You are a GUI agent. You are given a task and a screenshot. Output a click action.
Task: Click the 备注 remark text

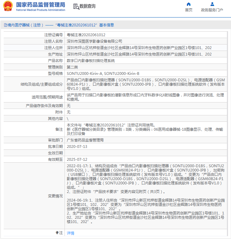(145, 129)
